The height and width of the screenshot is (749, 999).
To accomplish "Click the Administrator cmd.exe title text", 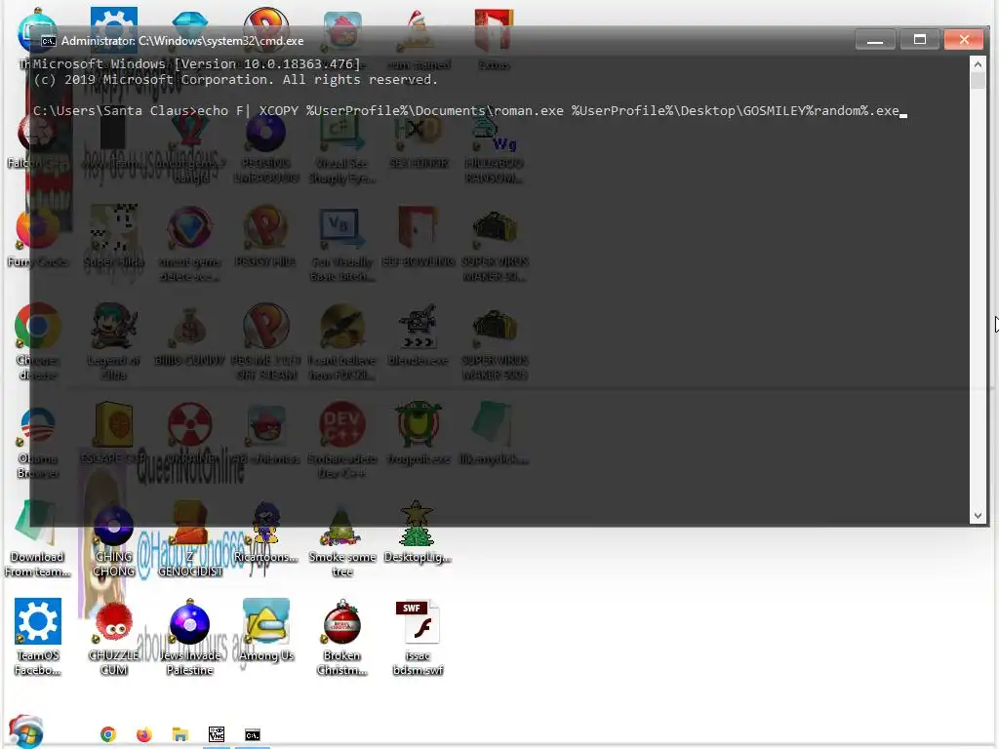I will (x=182, y=41).
